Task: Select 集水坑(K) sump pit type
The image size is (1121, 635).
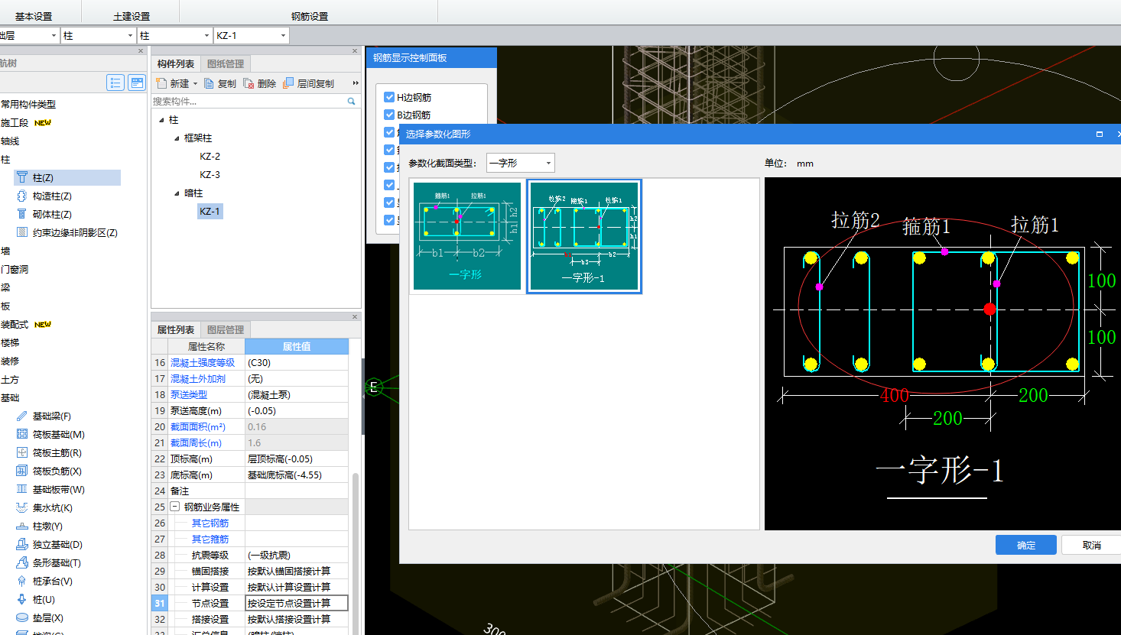Action: pyautogui.click(x=44, y=507)
